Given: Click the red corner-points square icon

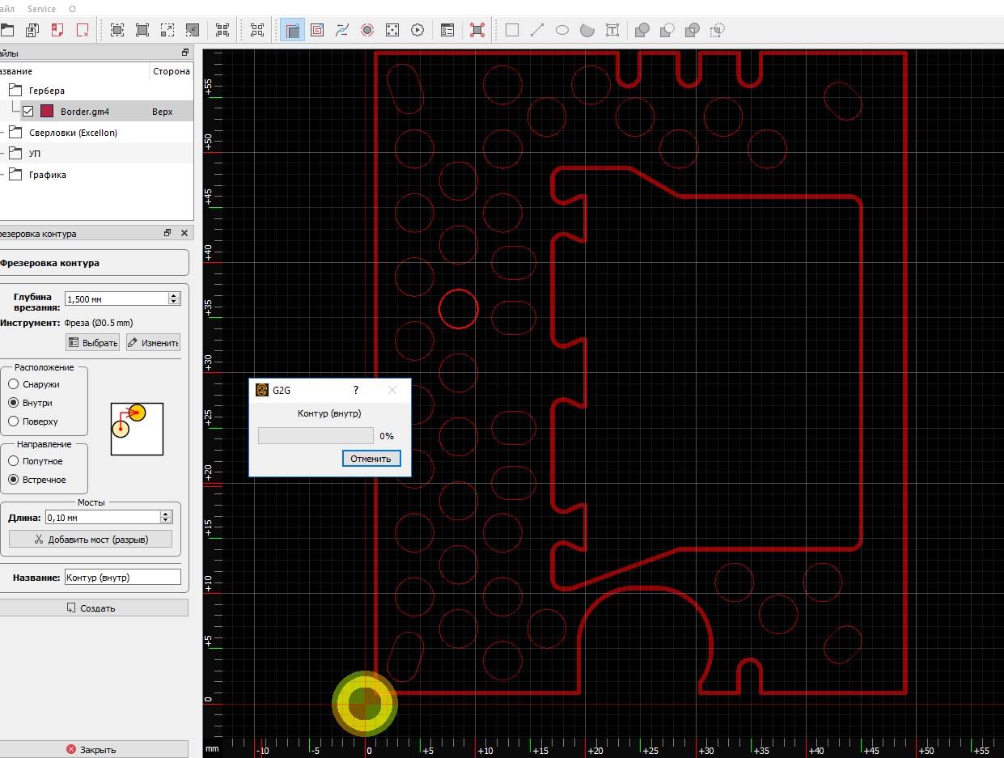Looking at the screenshot, I should (477, 30).
